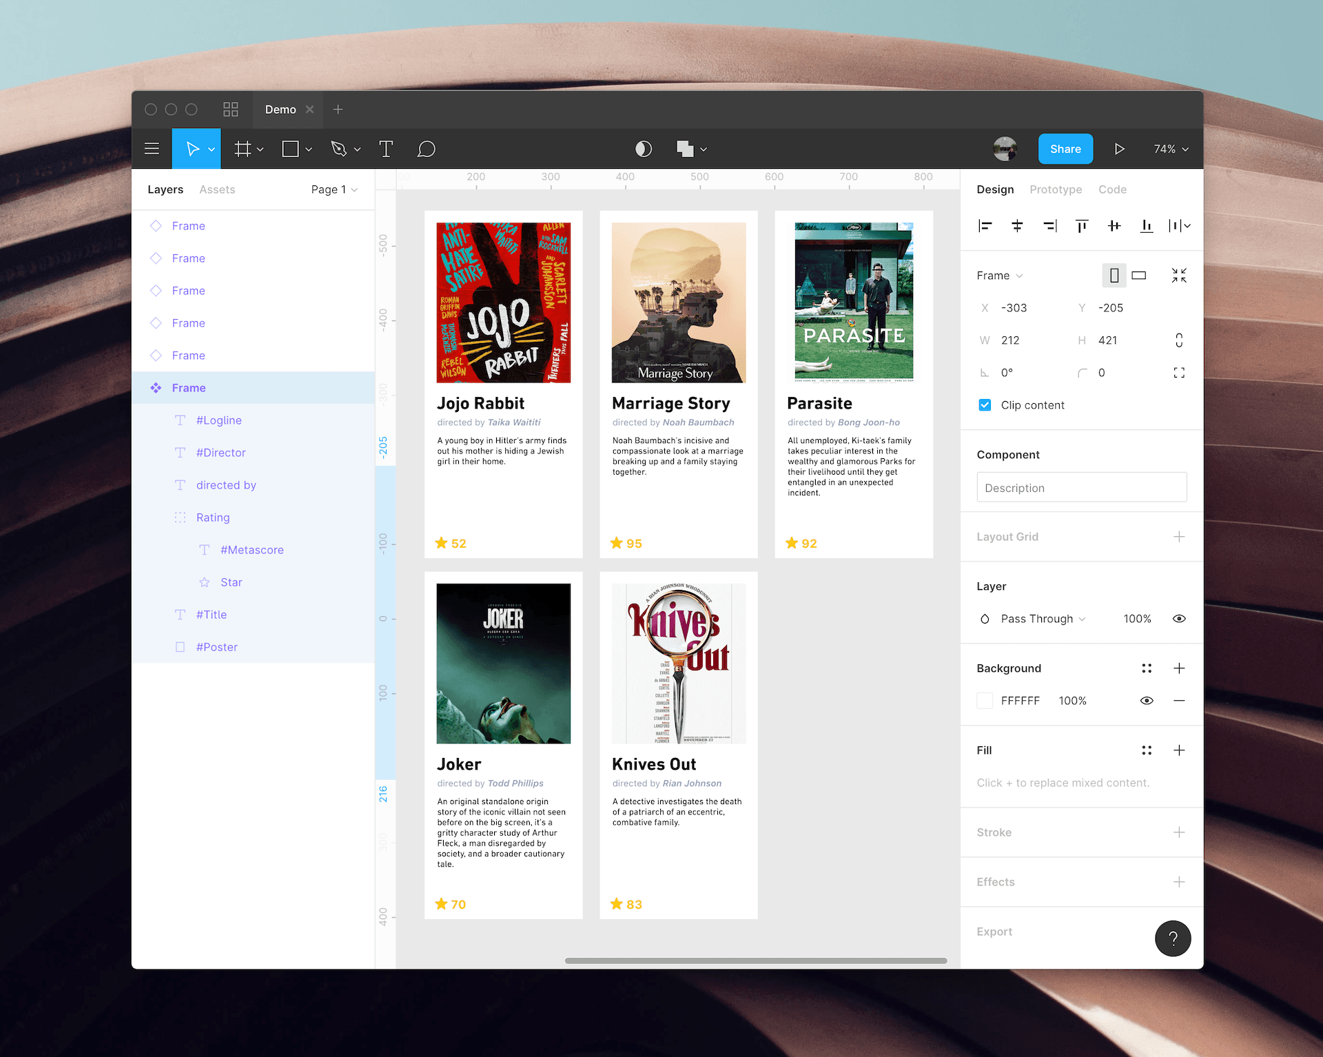The height and width of the screenshot is (1057, 1323).
Task: Click the white background color swatch
Action: pyautogui.click(x=985, y=701)
